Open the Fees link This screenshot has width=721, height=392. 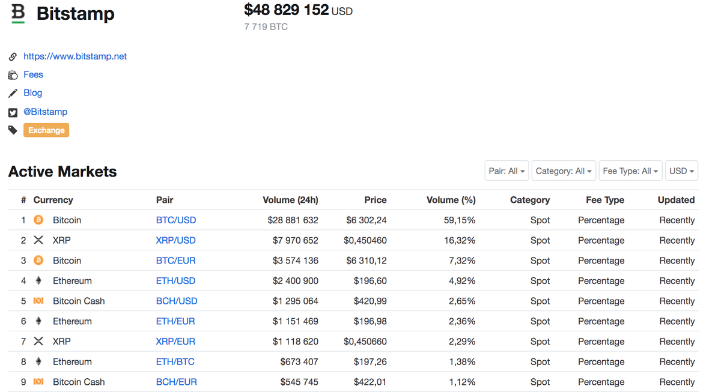point(33,74)
